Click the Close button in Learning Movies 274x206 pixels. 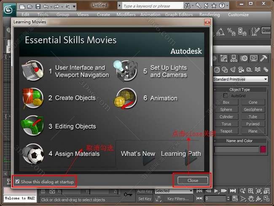coord(193,180)
